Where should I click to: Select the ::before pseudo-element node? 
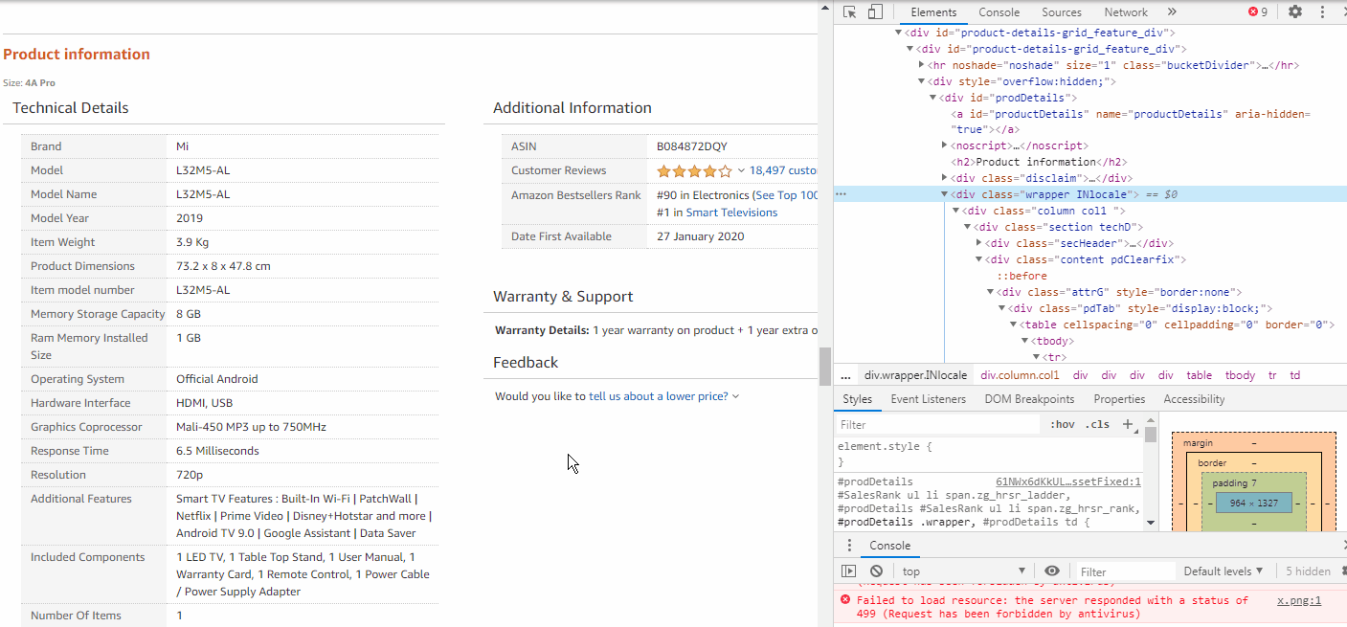point(1022,276)
